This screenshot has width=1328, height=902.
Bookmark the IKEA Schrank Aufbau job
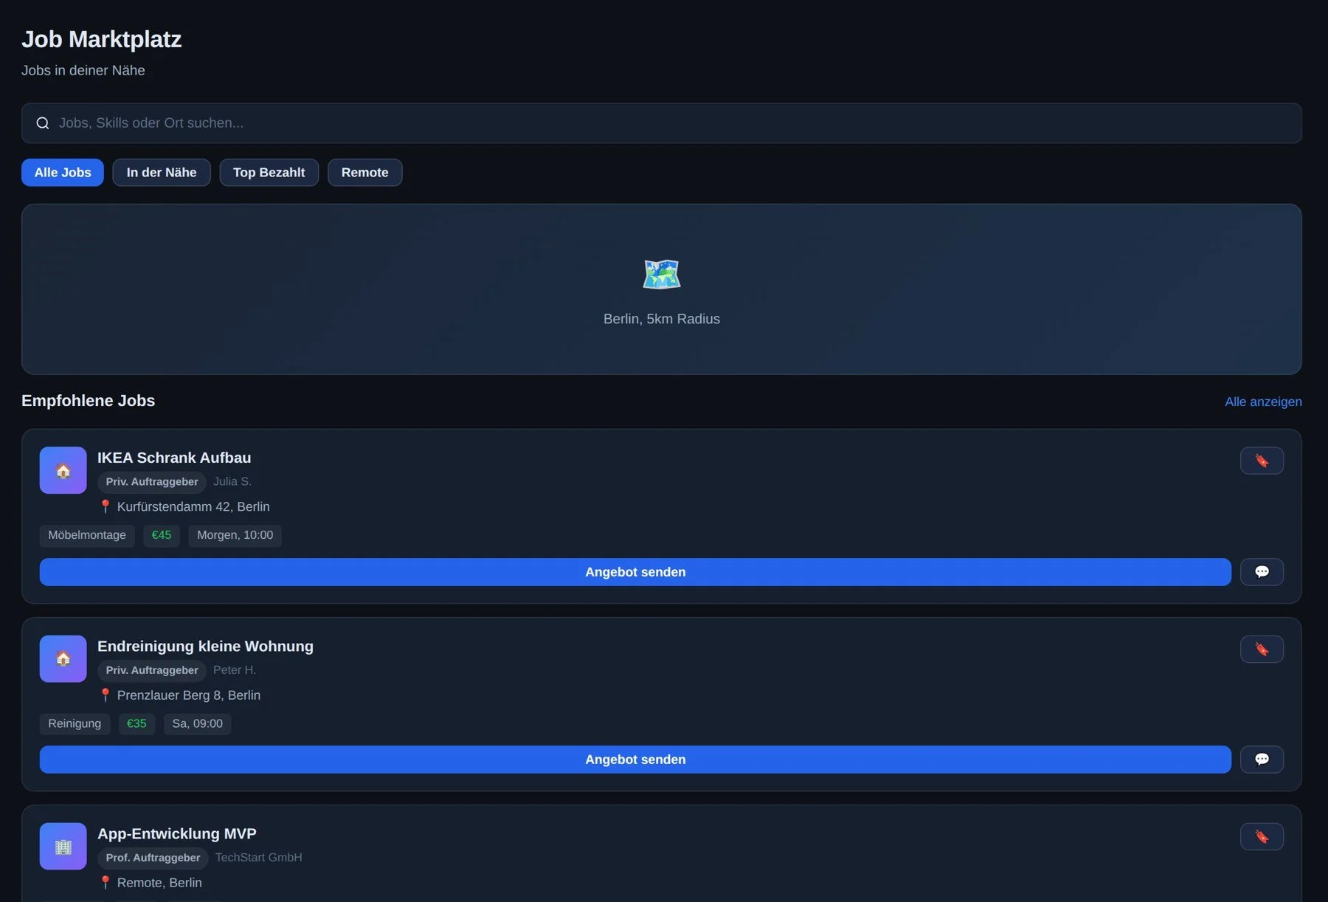1262,461
